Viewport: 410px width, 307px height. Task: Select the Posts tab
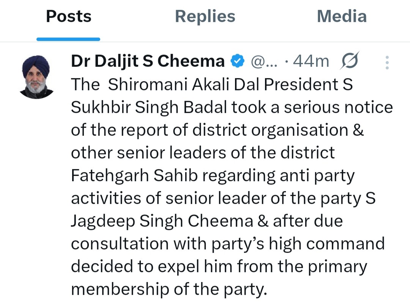(x=69, y=17)
